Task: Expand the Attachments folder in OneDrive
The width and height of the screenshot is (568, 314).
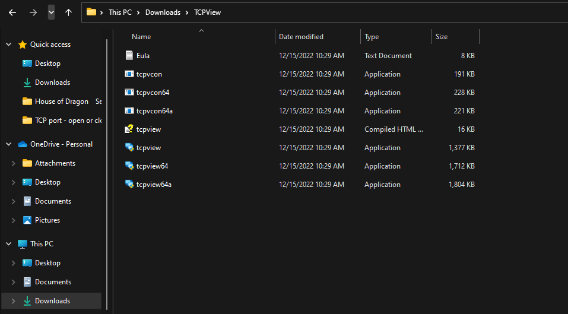Action: click(14, 163)
